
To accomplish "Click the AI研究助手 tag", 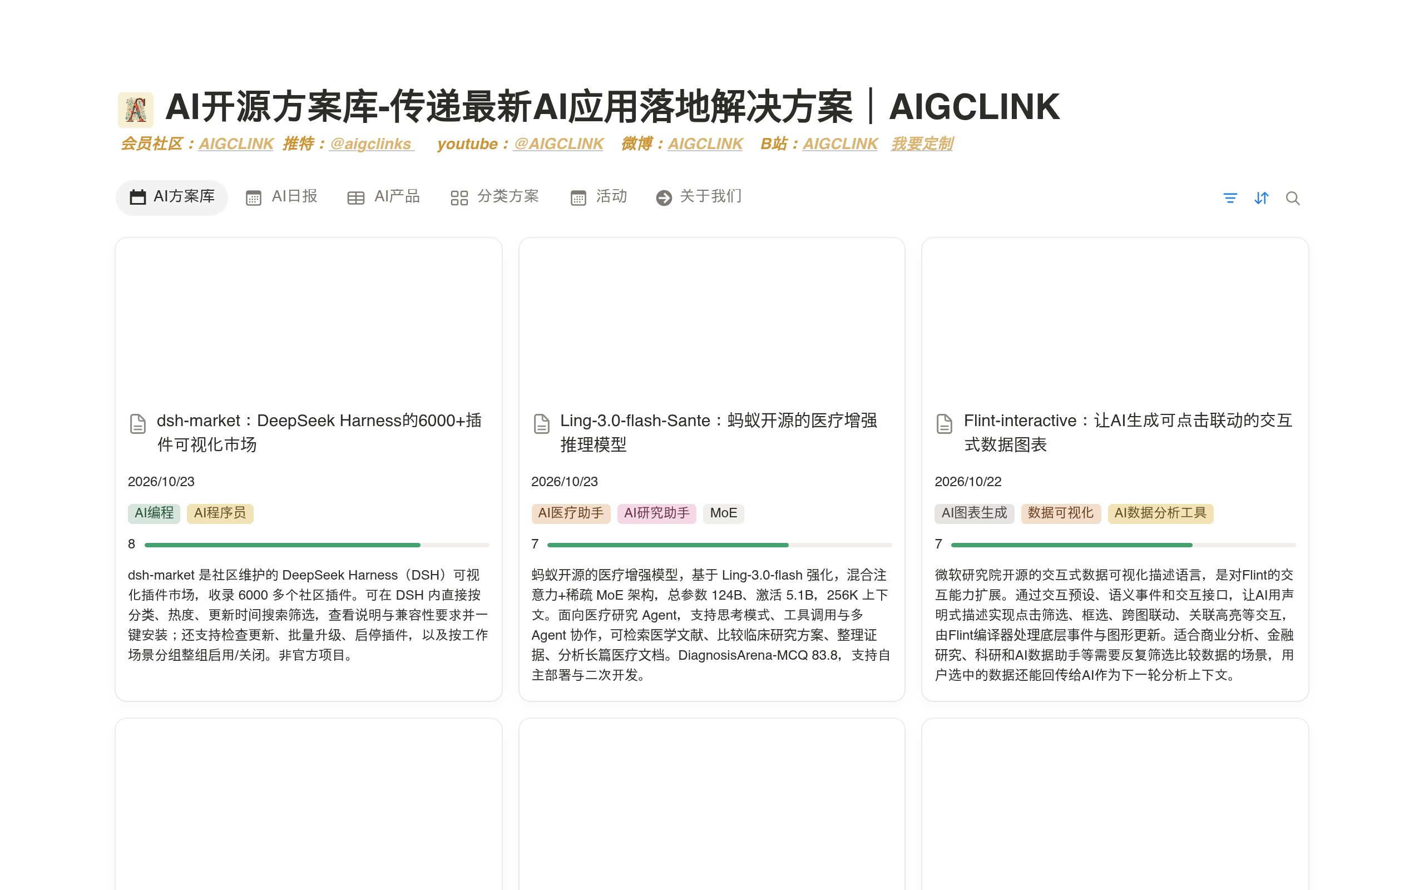I will pyautogui.click(x=657, y=513).
